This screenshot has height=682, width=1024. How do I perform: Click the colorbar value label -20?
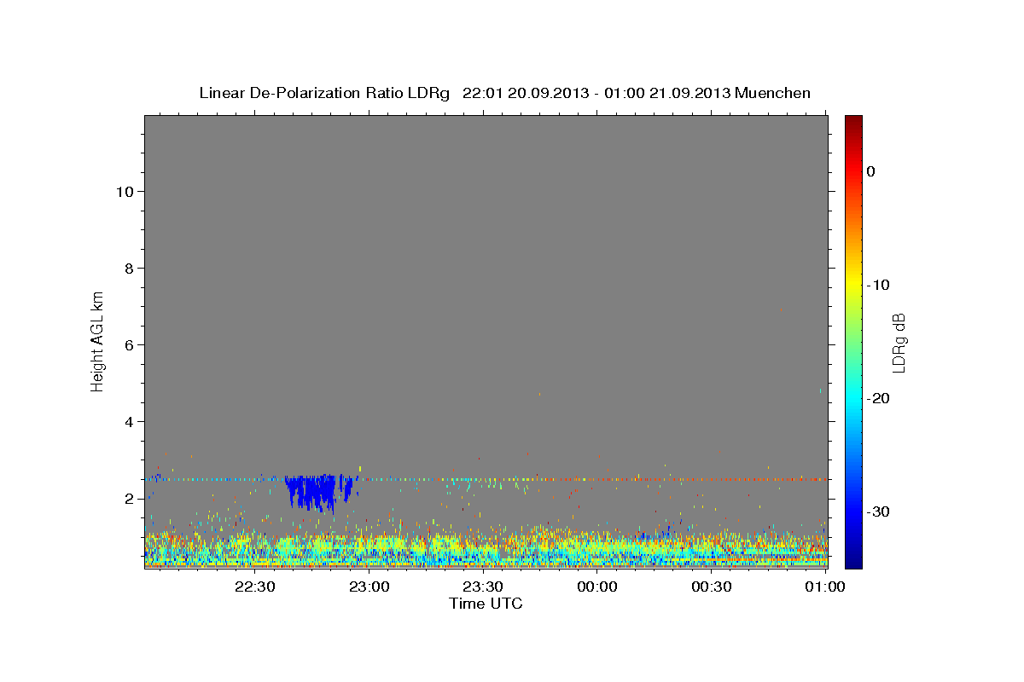click(x=878, y=398)
